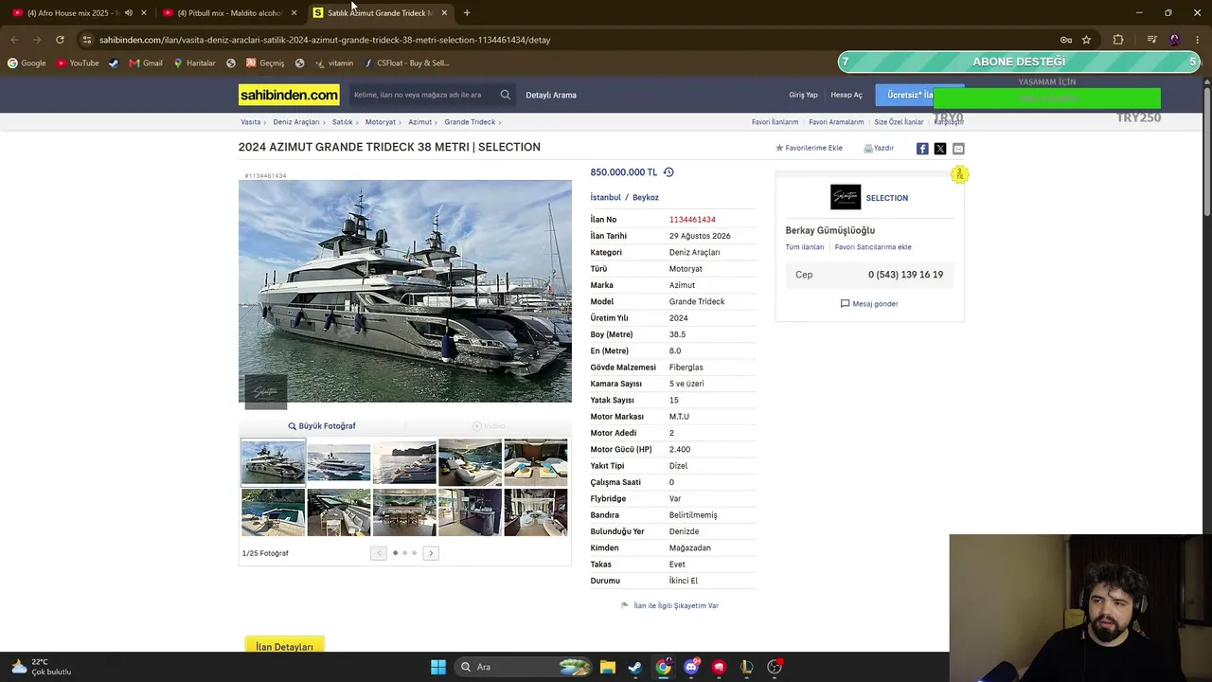Open Chrome extensions puzzle icon
The image size is (1212, 682).
click(1118, 40)
